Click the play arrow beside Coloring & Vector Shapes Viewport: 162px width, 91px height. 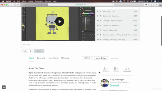click(98, 21)
